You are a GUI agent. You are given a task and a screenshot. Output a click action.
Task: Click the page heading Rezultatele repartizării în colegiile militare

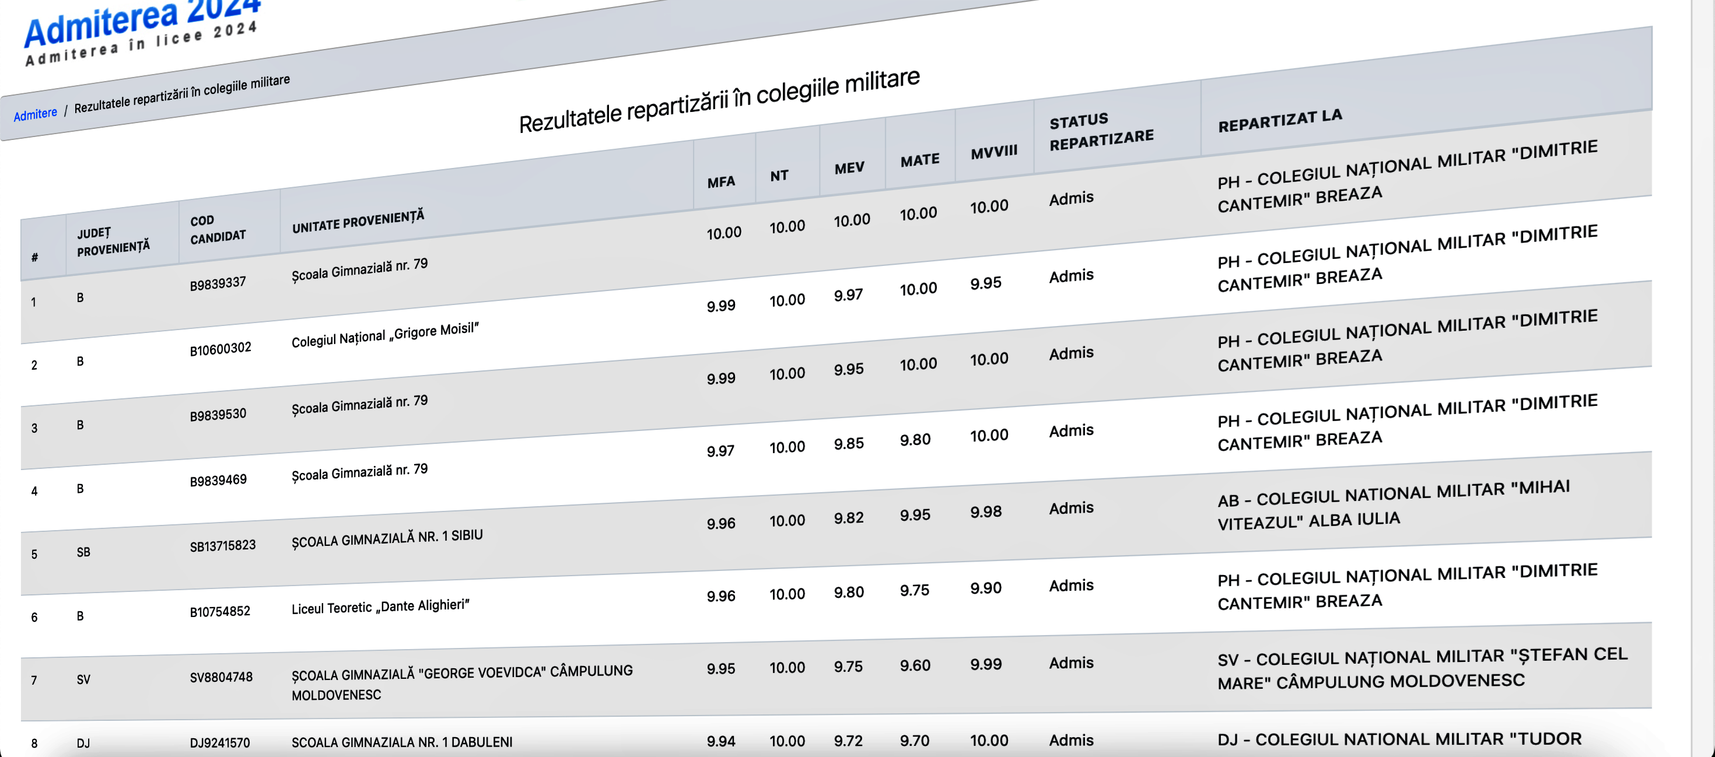point(719,100)
